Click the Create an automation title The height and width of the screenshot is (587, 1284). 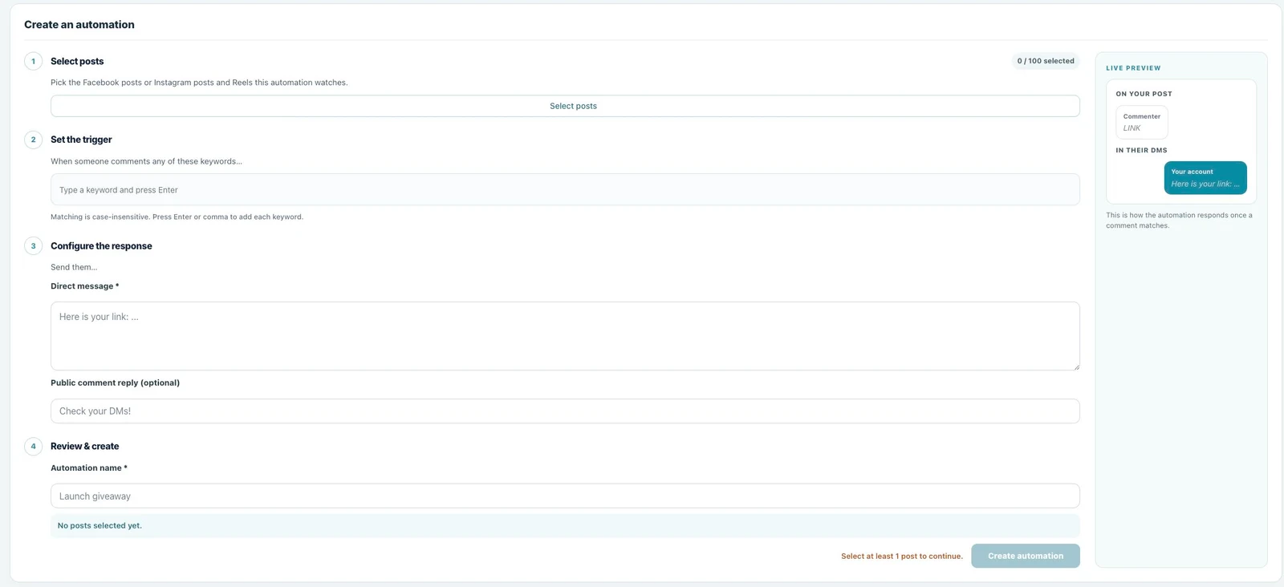point(79,25)
